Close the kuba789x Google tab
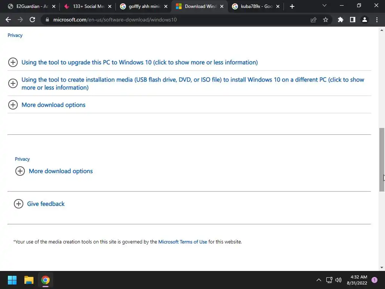Viewport: 385px width, 289px height. 278,6
